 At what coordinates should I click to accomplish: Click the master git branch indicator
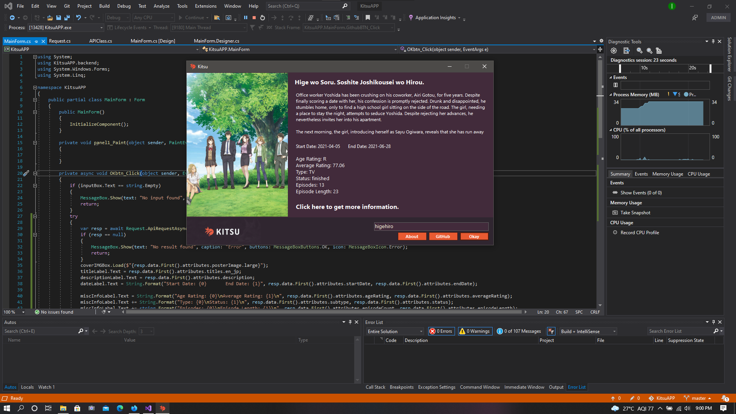pos(698,398)
